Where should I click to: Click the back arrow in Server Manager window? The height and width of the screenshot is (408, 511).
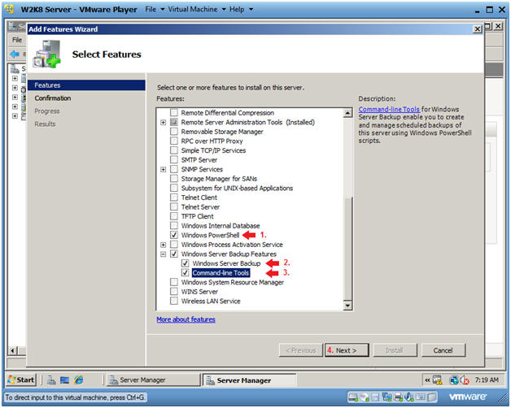(15, 54)
